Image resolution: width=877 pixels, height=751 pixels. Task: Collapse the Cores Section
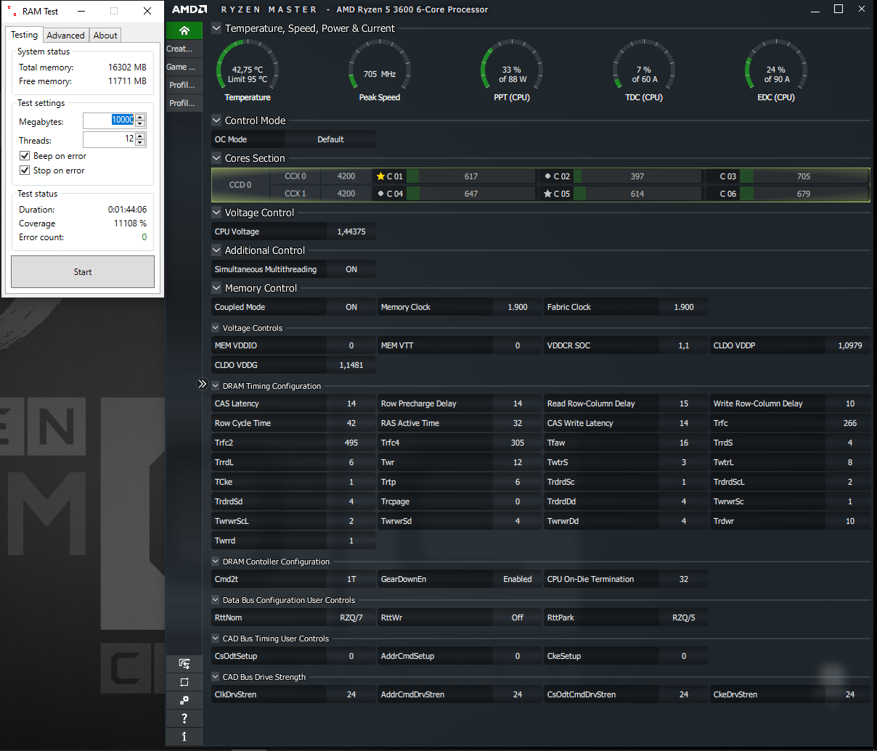tap(216, 158)
